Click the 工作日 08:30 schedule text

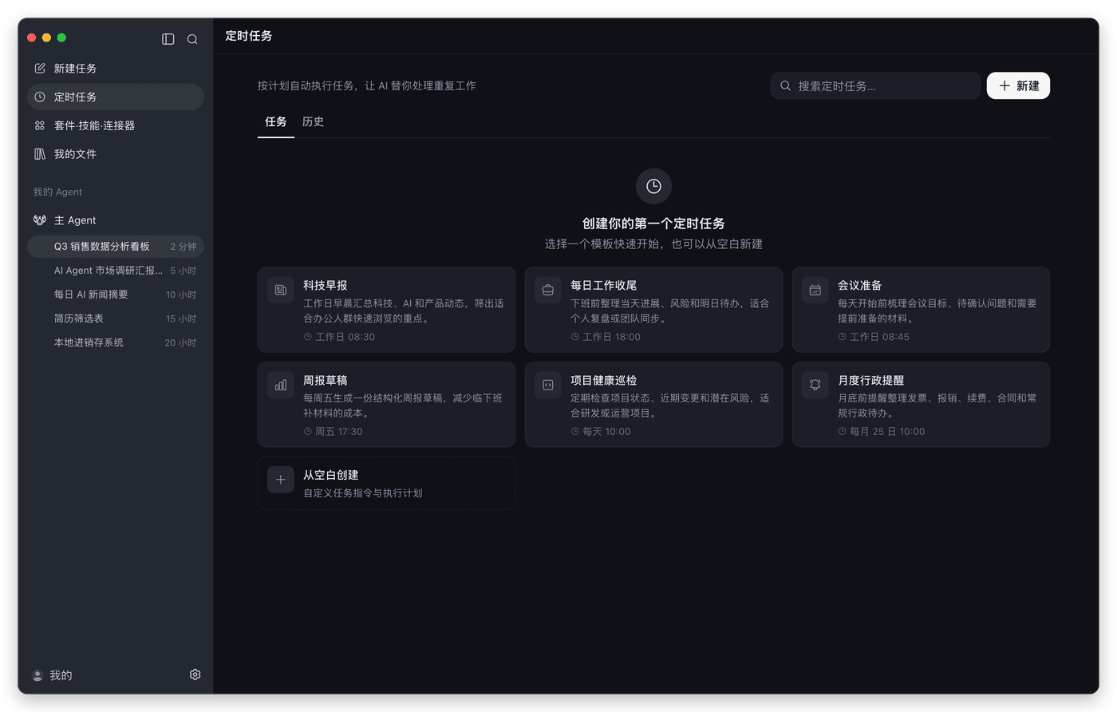(345, 337)
